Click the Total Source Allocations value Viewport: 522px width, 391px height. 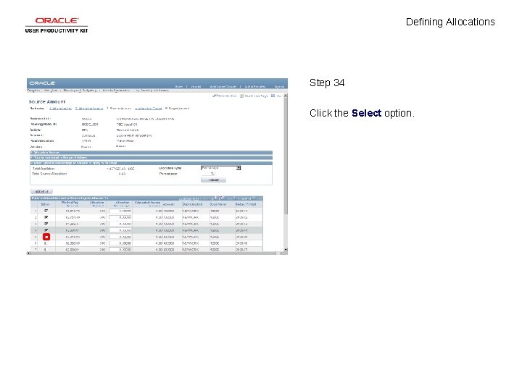pyautogui.click(x=122, y=174)
